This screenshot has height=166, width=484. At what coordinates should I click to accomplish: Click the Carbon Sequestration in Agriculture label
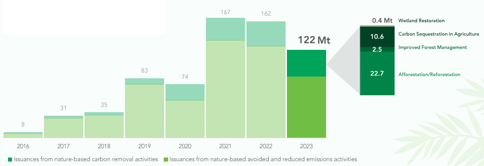pyautogui.click(x=439, y=34)
